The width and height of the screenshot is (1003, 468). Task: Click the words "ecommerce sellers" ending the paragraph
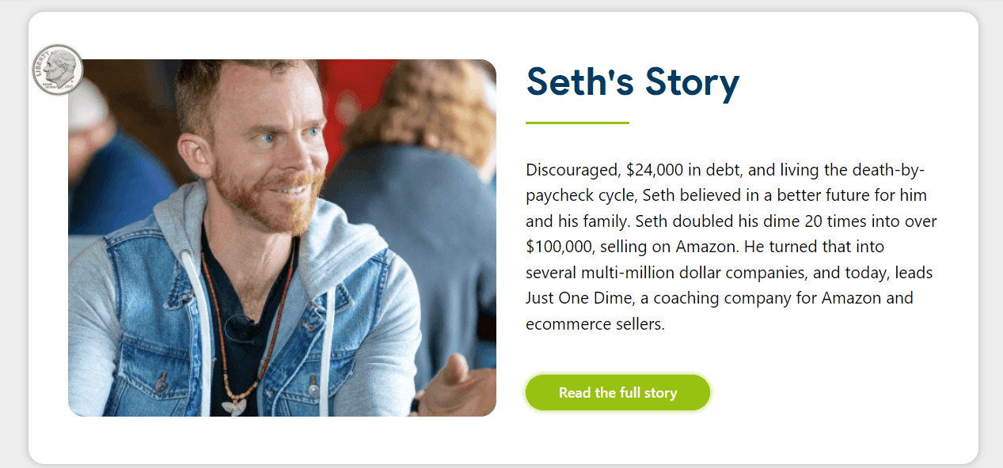click(x=595, y=323)
